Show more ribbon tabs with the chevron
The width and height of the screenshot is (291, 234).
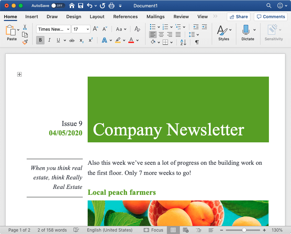pos(215,16)
